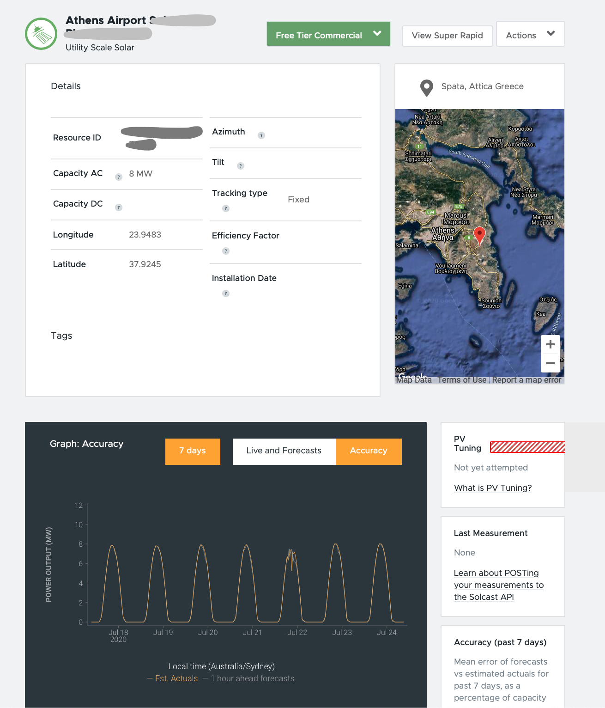
Task: Select the 7 days range button
Action: [x=193, y=452]
